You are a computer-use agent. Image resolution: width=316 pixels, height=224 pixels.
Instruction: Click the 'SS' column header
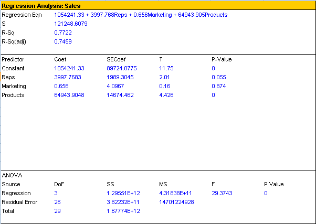[x=110, y=184]
